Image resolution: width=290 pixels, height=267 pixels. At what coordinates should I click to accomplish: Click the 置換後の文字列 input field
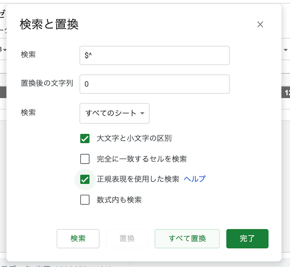click(x=154, y=84)
